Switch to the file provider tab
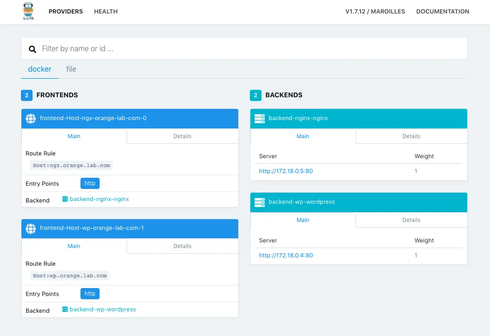490x336 pixels. 71,69
